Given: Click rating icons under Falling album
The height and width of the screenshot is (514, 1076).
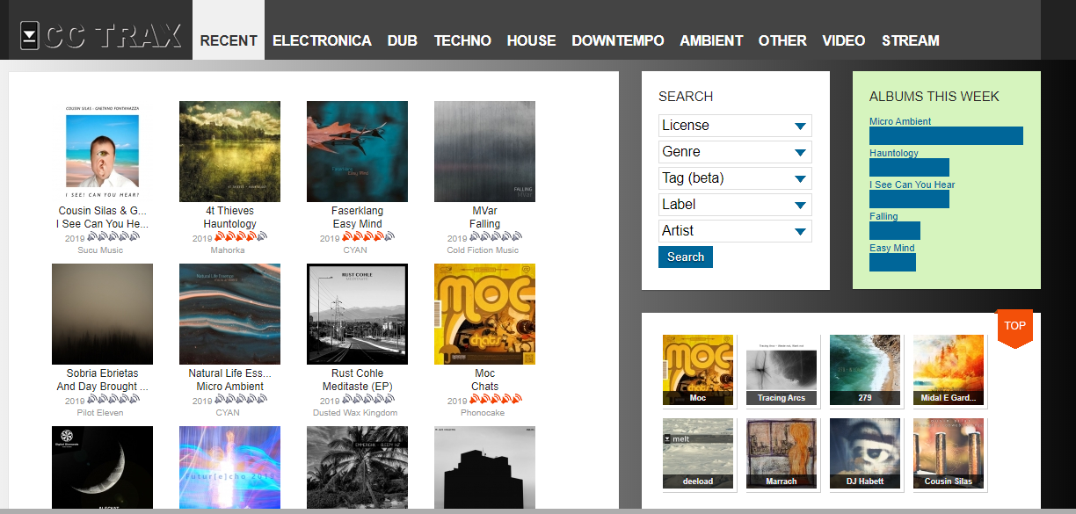Looking at the screenshot, I should (x=495, y=237).
